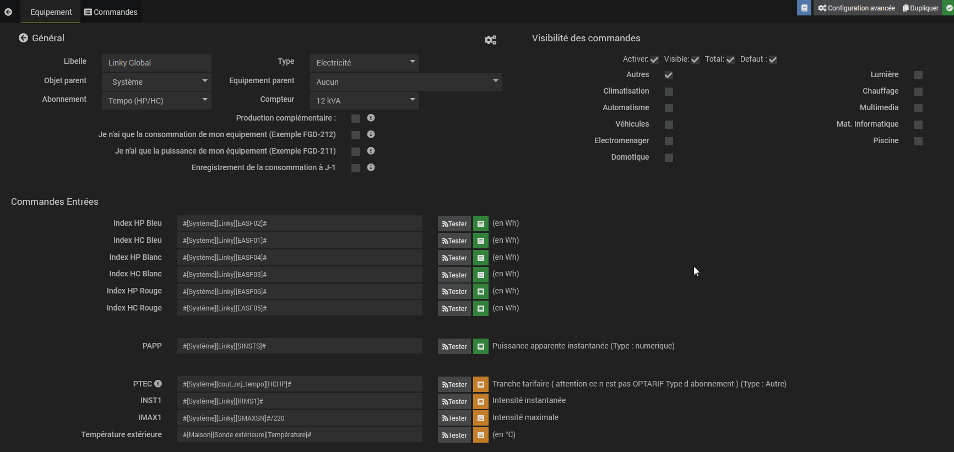The height and width of the screenshot is (452, 954).
Task: Check the Piscine category checkbox
Action: pos(918,141)
